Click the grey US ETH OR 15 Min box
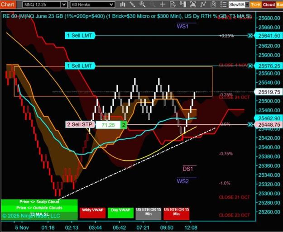The width and height of the screenshot is (283, 232). tap(149, 213)
